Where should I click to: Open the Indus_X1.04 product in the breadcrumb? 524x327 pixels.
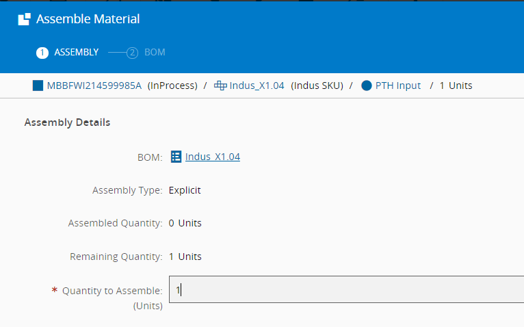pos(257,86)
